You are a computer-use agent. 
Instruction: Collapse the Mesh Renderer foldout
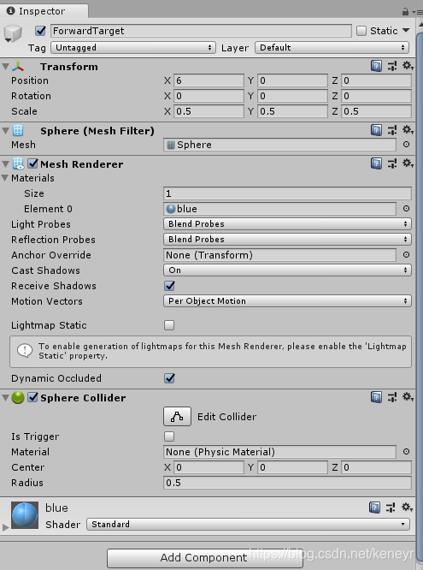pos(5,164)
